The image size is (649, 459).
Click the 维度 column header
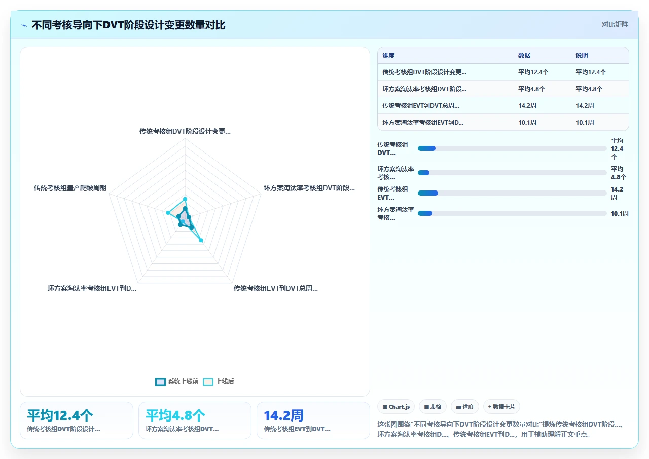click(389, 56)
